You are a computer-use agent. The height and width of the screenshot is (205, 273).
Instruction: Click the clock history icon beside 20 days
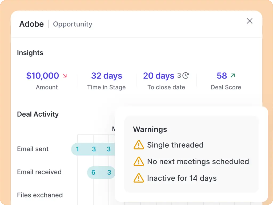[186, 76]
